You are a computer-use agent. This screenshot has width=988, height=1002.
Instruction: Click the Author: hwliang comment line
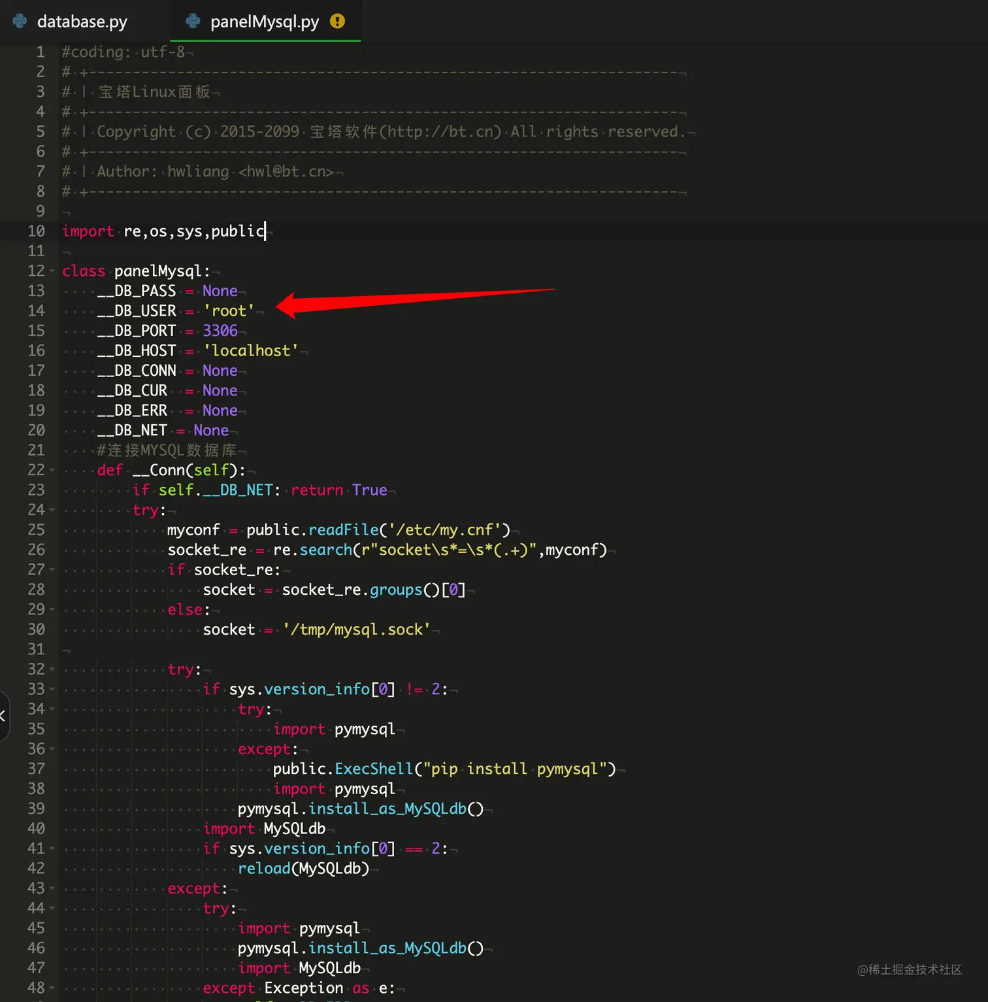pos(198,172)
